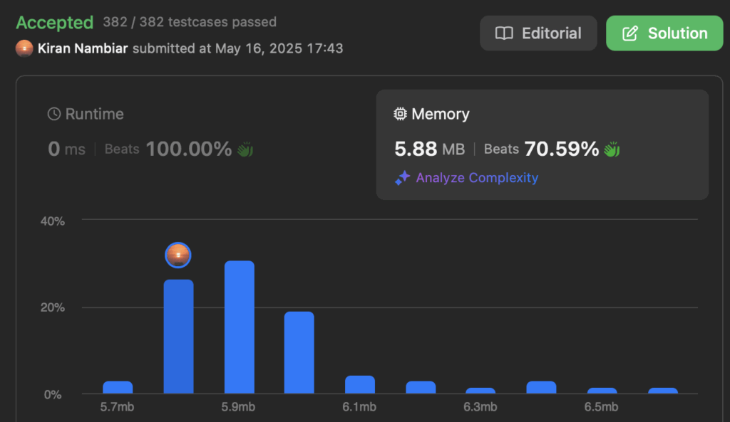Select the Memory stats panel
730x422 pixels.
[x=543, y=144]
